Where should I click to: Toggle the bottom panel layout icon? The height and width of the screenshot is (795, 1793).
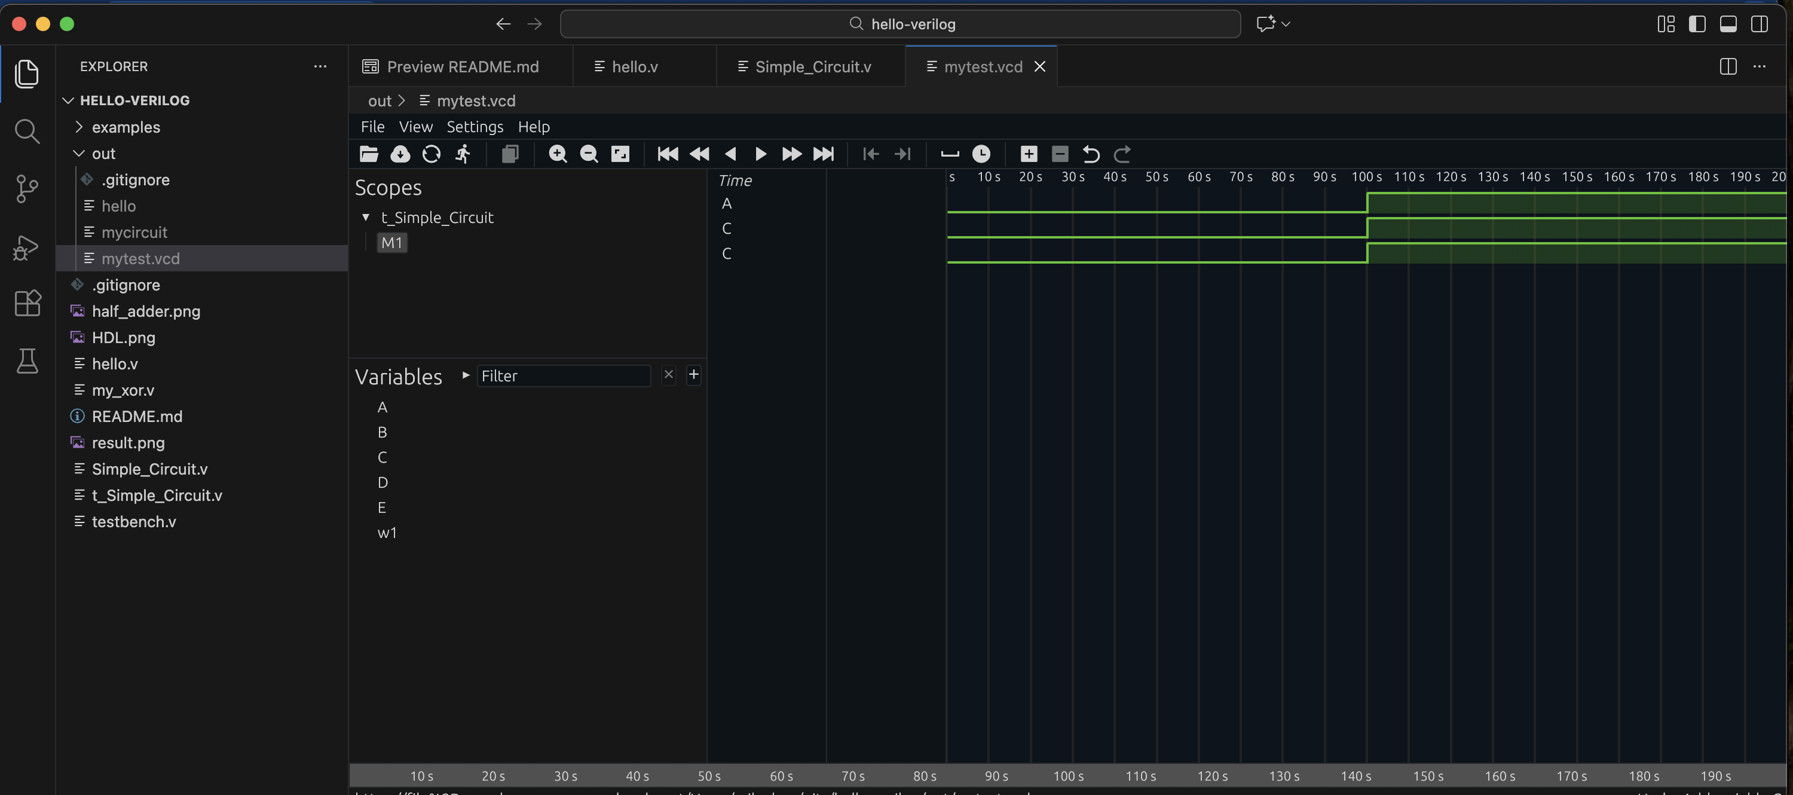pos(1728,25)
